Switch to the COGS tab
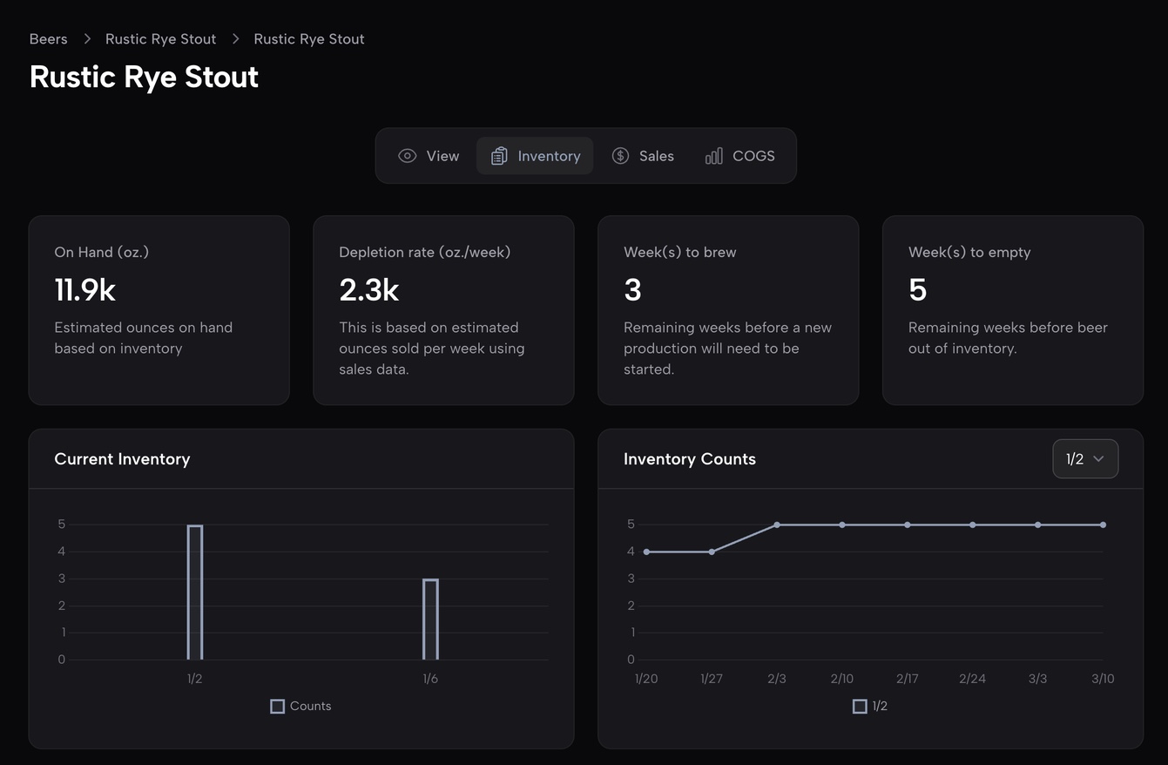The image size is (1168, 765). click(x=739, y=155)
